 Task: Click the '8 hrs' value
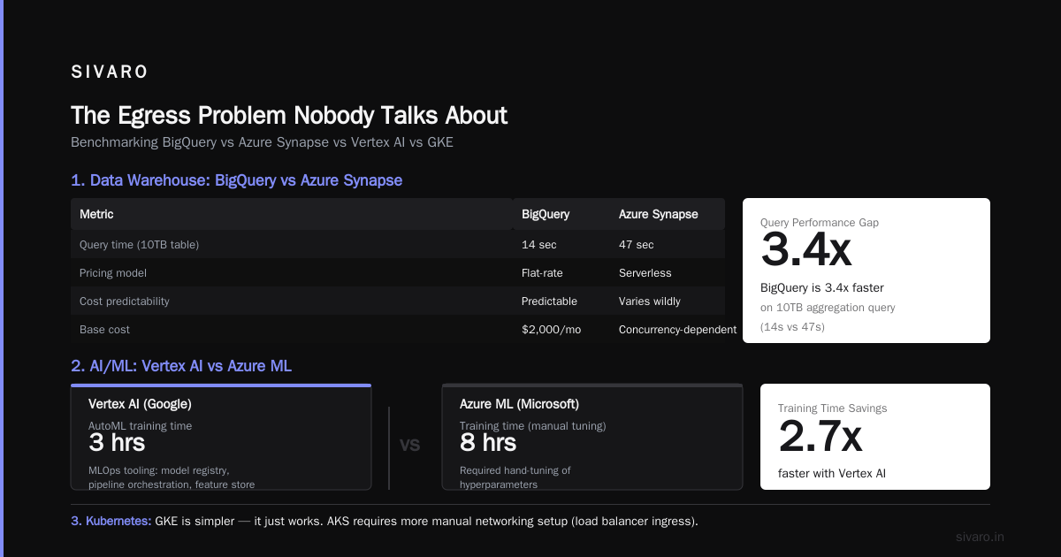pos(488,442)
